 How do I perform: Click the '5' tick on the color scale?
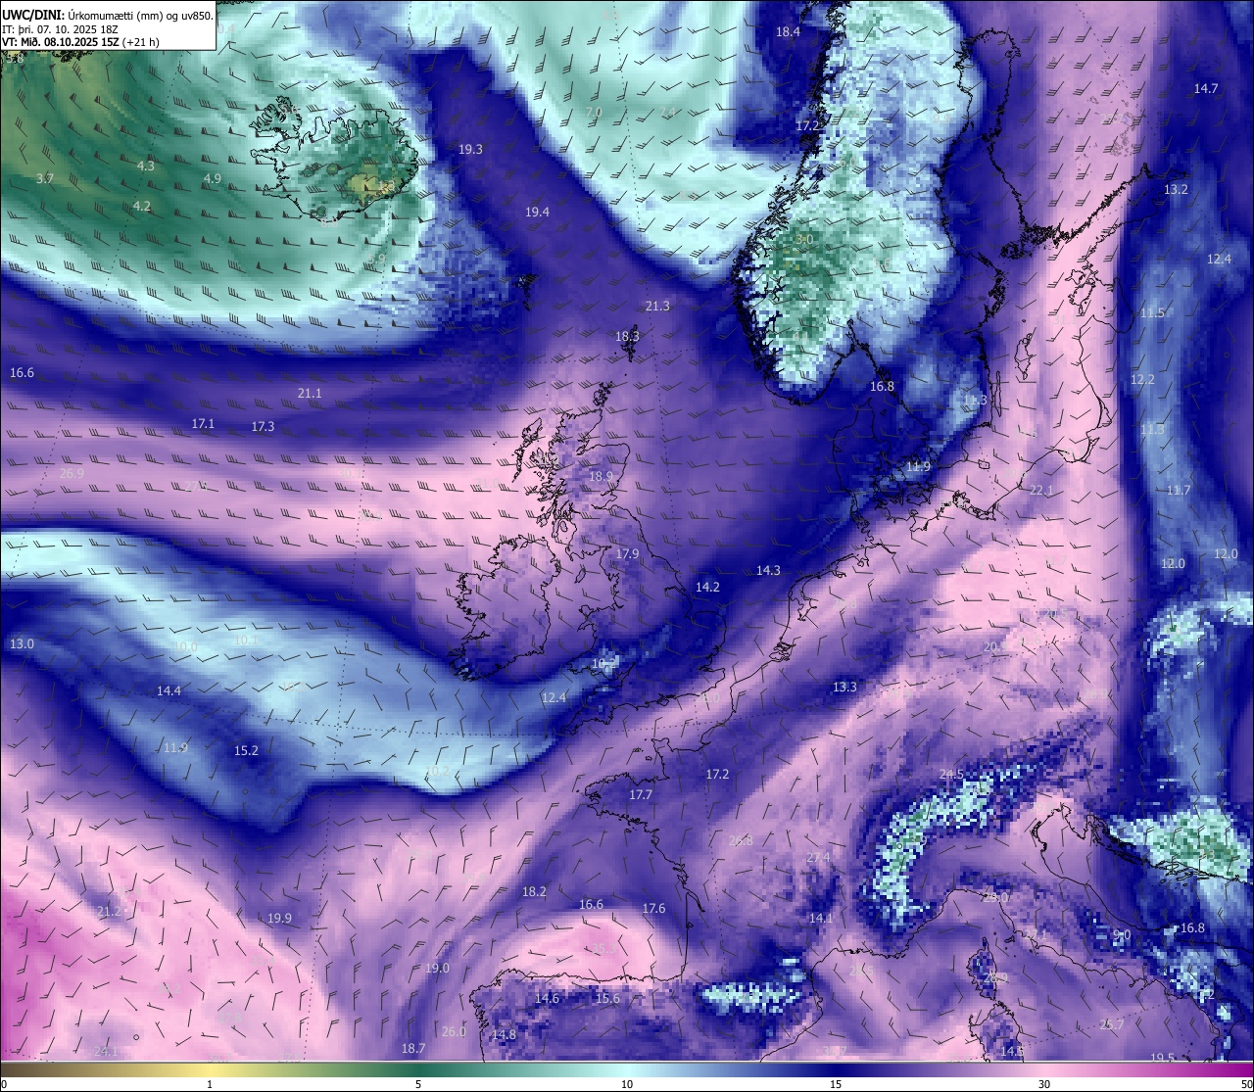[x=418, y=1084]
